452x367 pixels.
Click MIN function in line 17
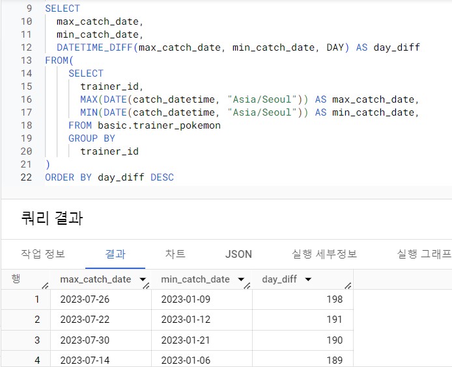(89, 112)
